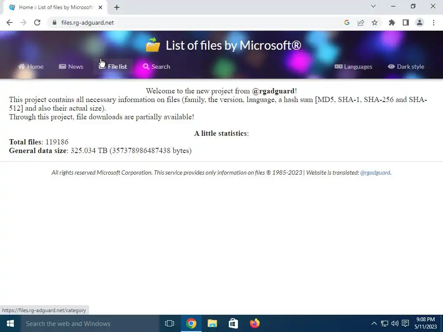Follow the @rgadguard footer link

pyautogui.click(x=375, y=172)
